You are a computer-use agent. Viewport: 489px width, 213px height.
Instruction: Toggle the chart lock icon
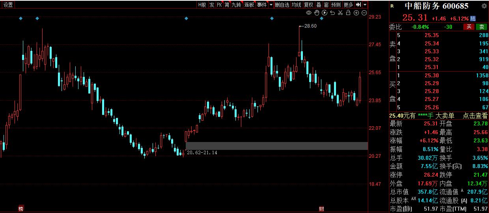(x=348, y=13)
